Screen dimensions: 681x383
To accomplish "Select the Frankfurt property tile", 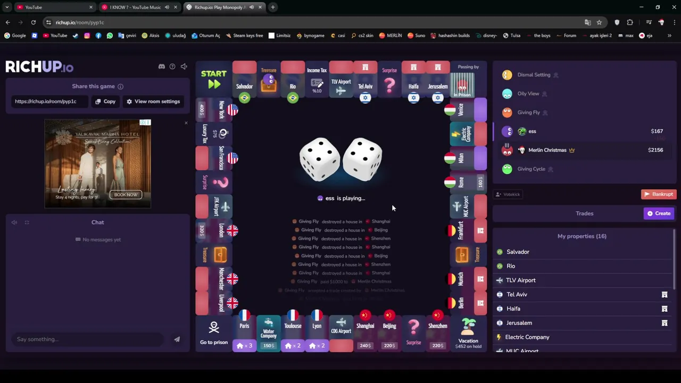I will pos(468,230).
